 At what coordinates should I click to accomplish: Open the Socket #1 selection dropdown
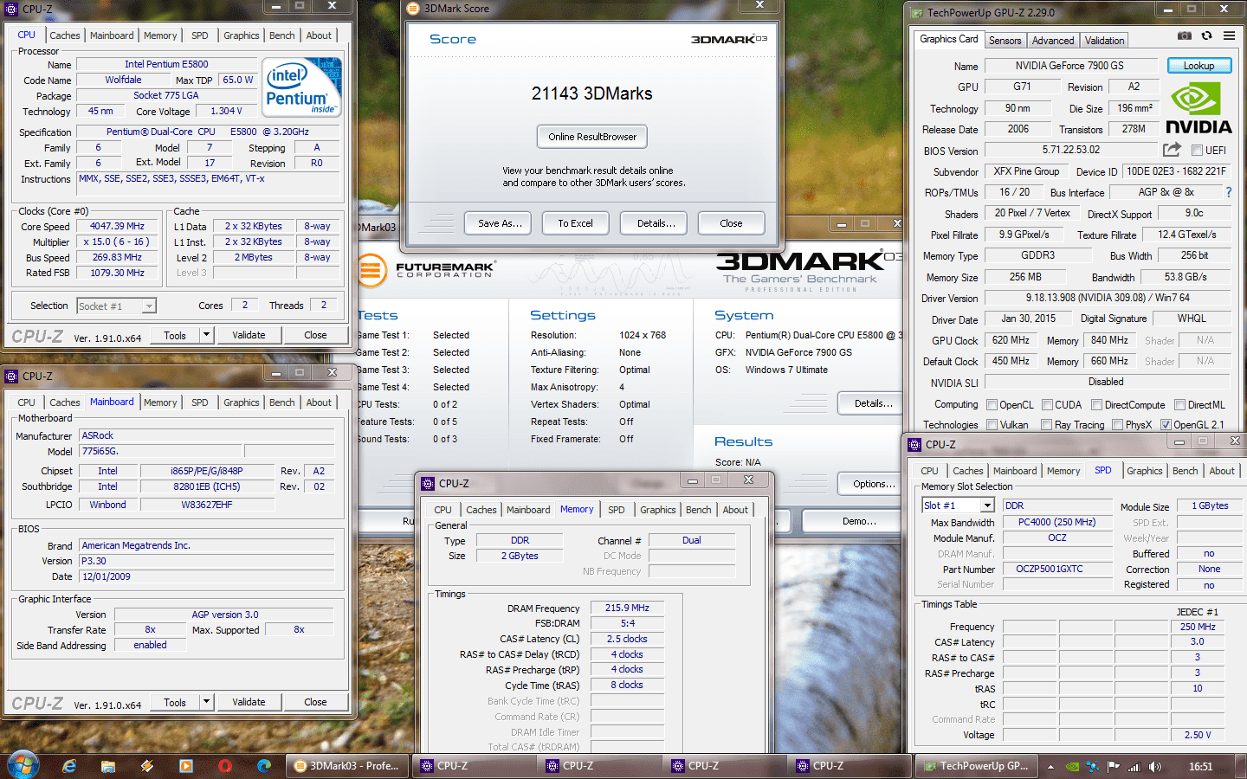(116, 306)
